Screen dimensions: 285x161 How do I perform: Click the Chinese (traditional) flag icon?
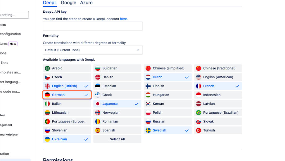[x=198, y=68]
